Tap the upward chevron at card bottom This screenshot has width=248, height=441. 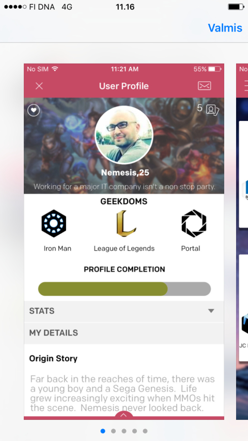click(123, 415)
